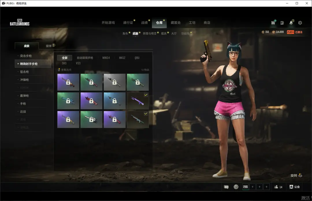Filter skins by VSS
312x201 pixels.
78,63
